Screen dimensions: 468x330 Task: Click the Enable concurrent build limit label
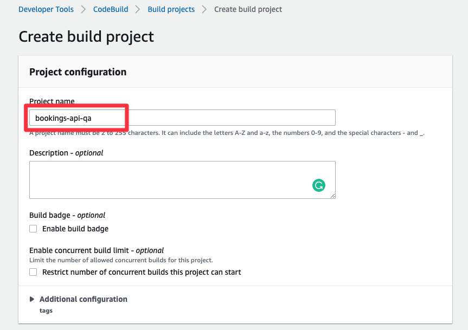[97, 250]
